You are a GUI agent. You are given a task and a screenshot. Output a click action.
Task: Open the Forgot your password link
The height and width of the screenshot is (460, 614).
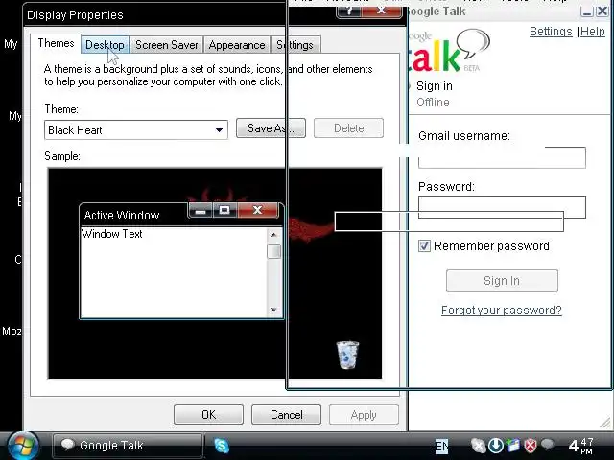[502, 310]
